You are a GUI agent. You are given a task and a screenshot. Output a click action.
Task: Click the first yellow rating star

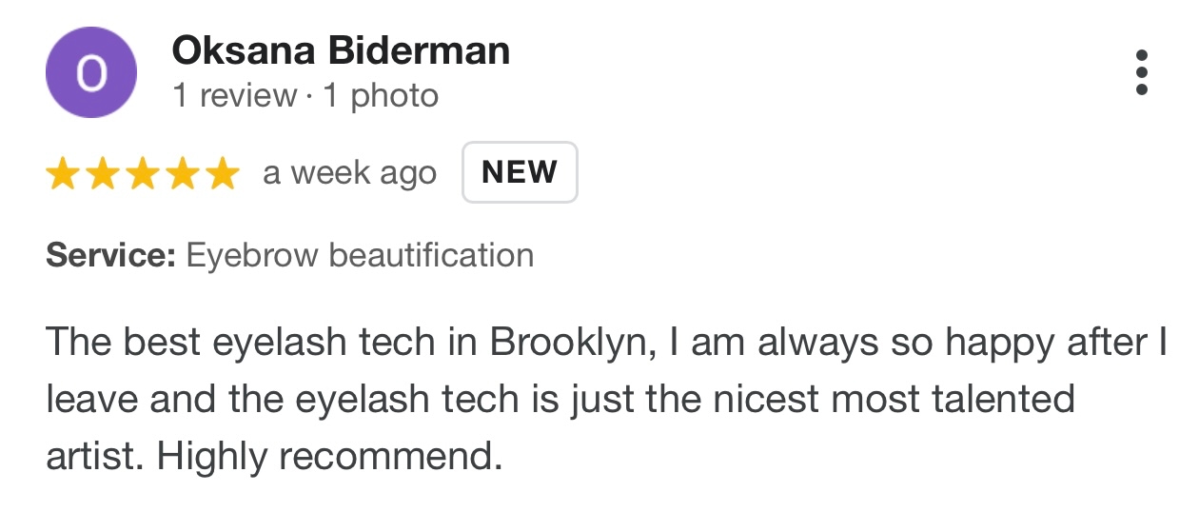(x=63, y=174)
